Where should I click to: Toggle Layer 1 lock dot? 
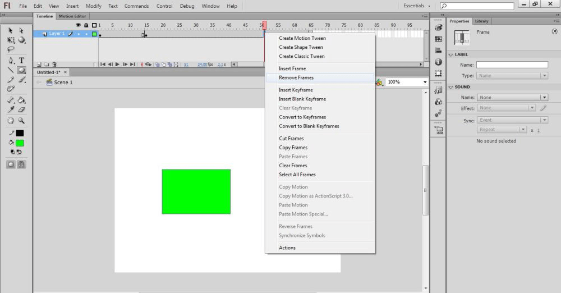coord(86,34)
